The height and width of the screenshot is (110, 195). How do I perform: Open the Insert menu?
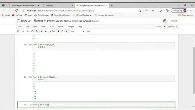click(44, 27)
